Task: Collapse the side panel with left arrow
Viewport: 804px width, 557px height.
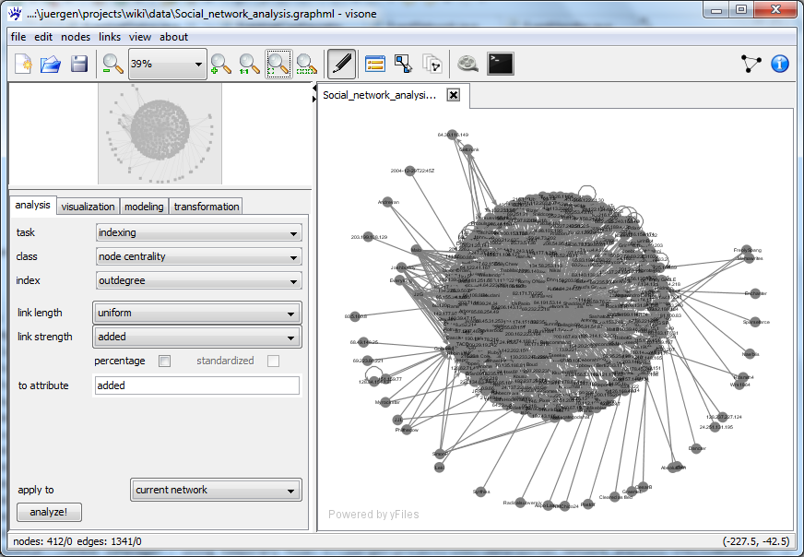Action: 313,89
